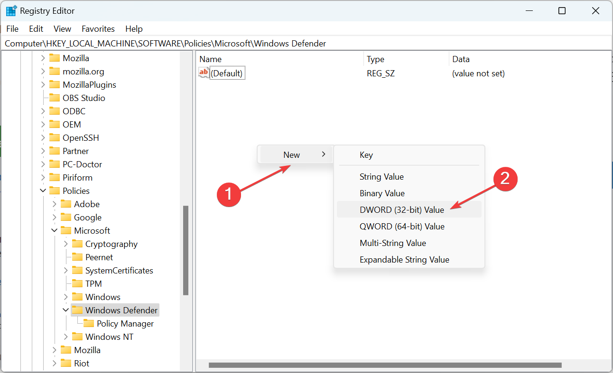
Task: Expand the Piriform key
Action: point(43,177)
